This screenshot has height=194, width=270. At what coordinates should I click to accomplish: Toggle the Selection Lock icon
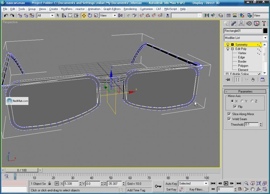[49, 184]
